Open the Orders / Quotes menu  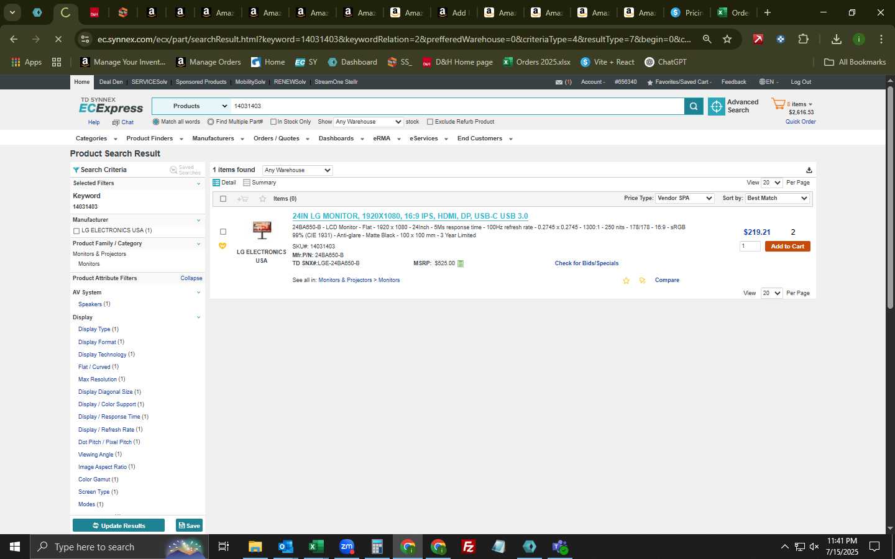tap(282, 139)
